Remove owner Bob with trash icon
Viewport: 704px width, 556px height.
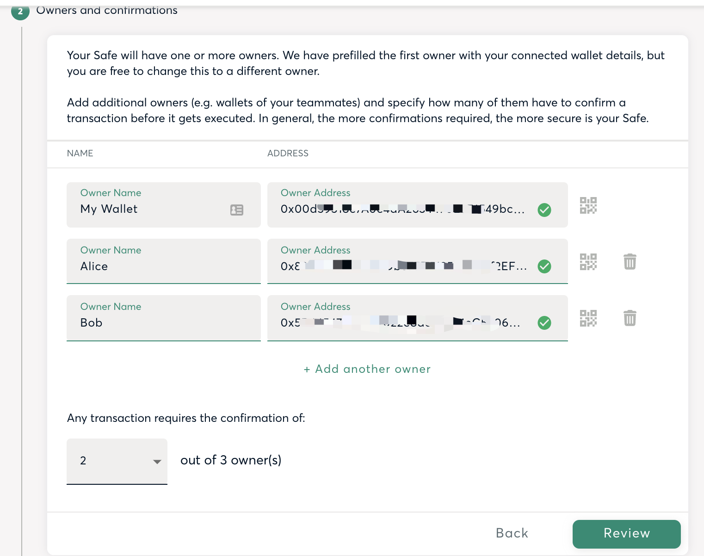(630, 318)
